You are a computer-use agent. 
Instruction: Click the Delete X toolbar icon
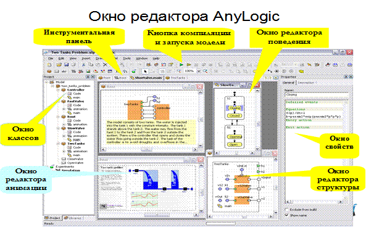105,65
